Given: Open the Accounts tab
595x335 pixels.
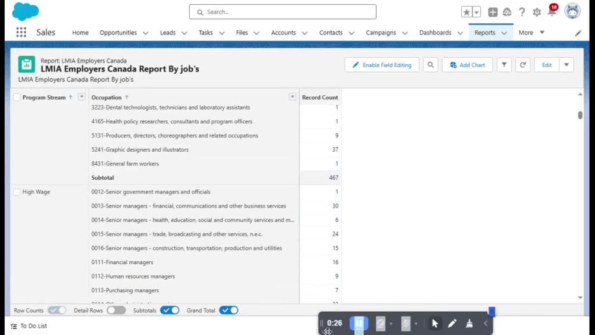Looking at the screenshot, I should [x=283, y=33].
